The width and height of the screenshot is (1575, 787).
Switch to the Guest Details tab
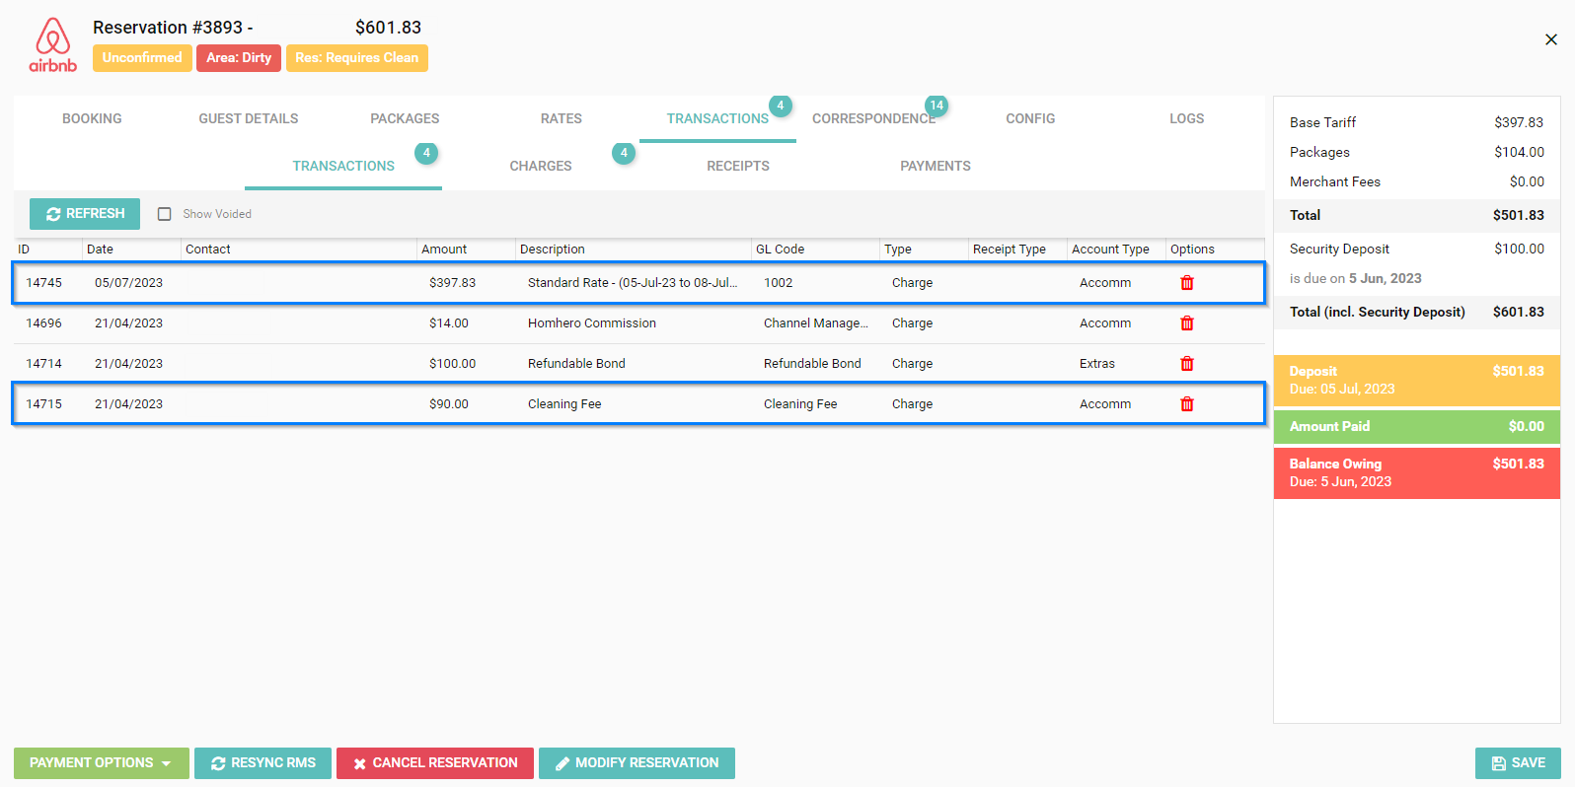(x=248, y=118)
